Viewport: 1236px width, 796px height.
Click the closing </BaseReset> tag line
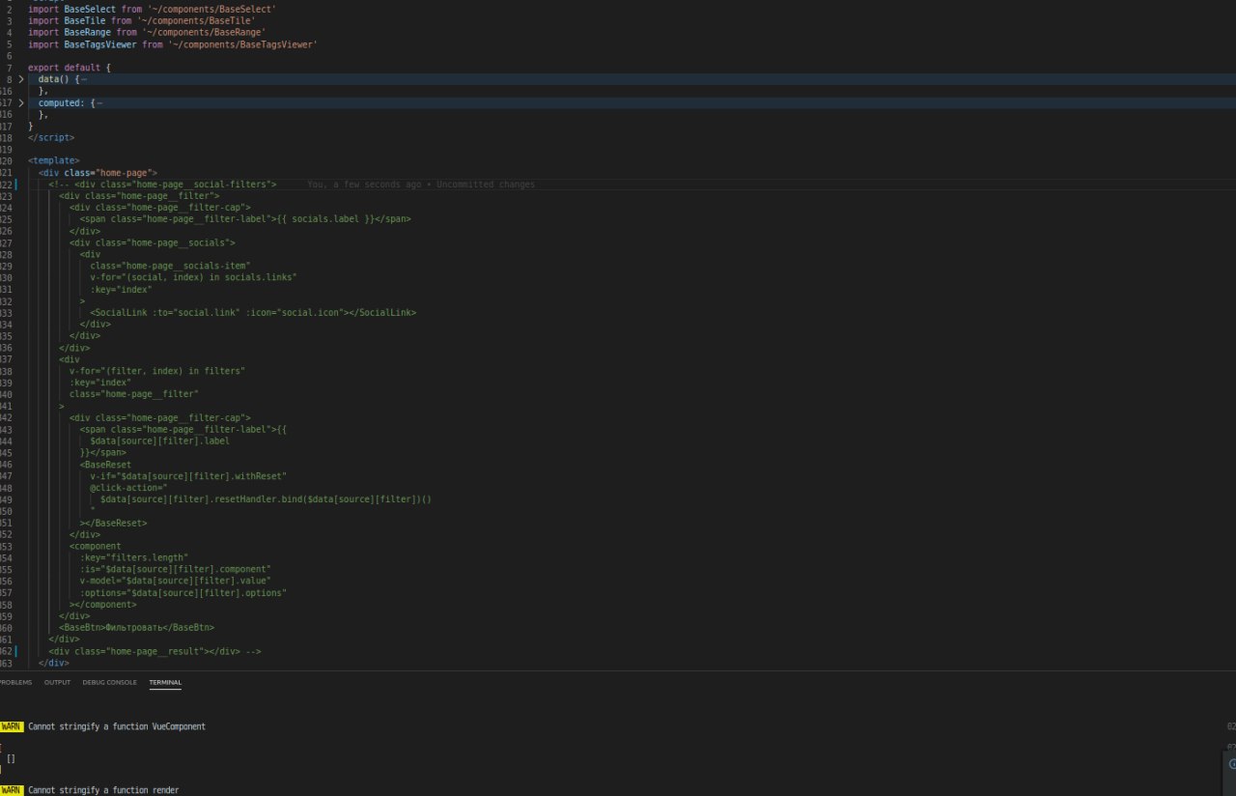pos(113,523)
